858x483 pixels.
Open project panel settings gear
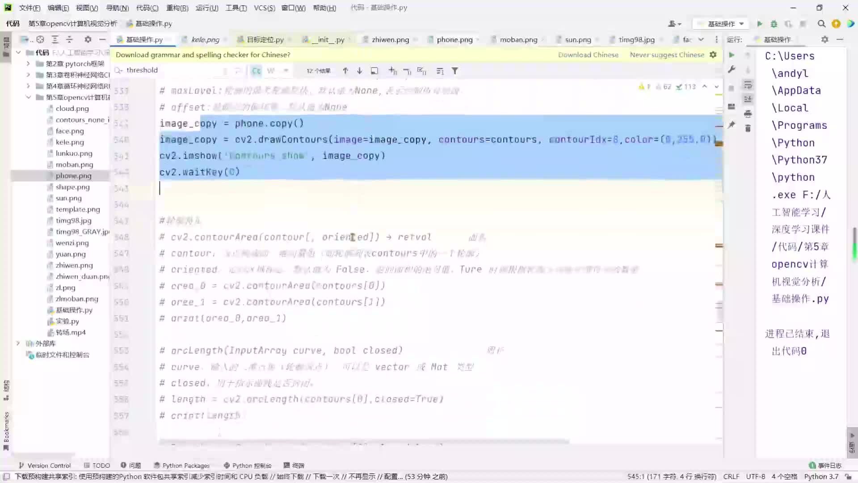click(x=88, y=39)
